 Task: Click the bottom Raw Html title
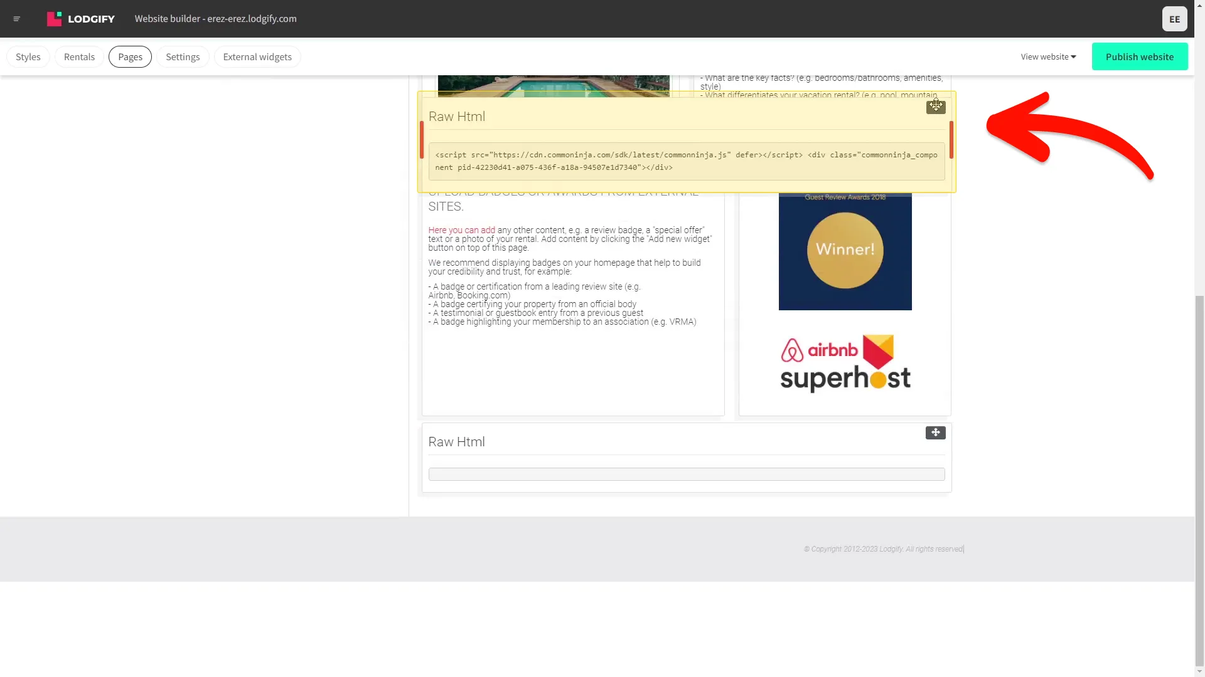point(456,442)
